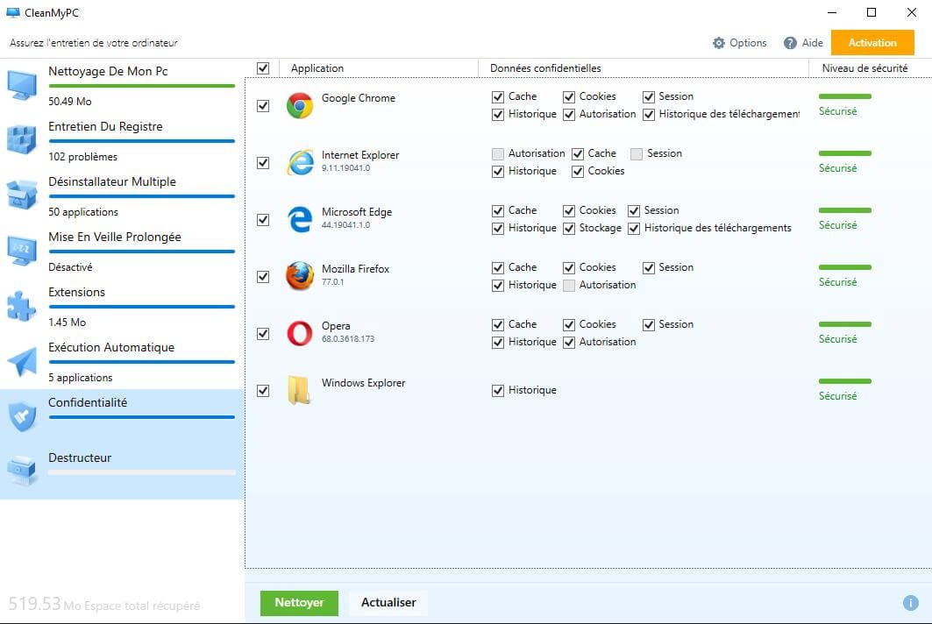Click the 'Mozilla Firefox' application name
The height and width of the screenshot is (624, 932).
[x=355, y=268]
